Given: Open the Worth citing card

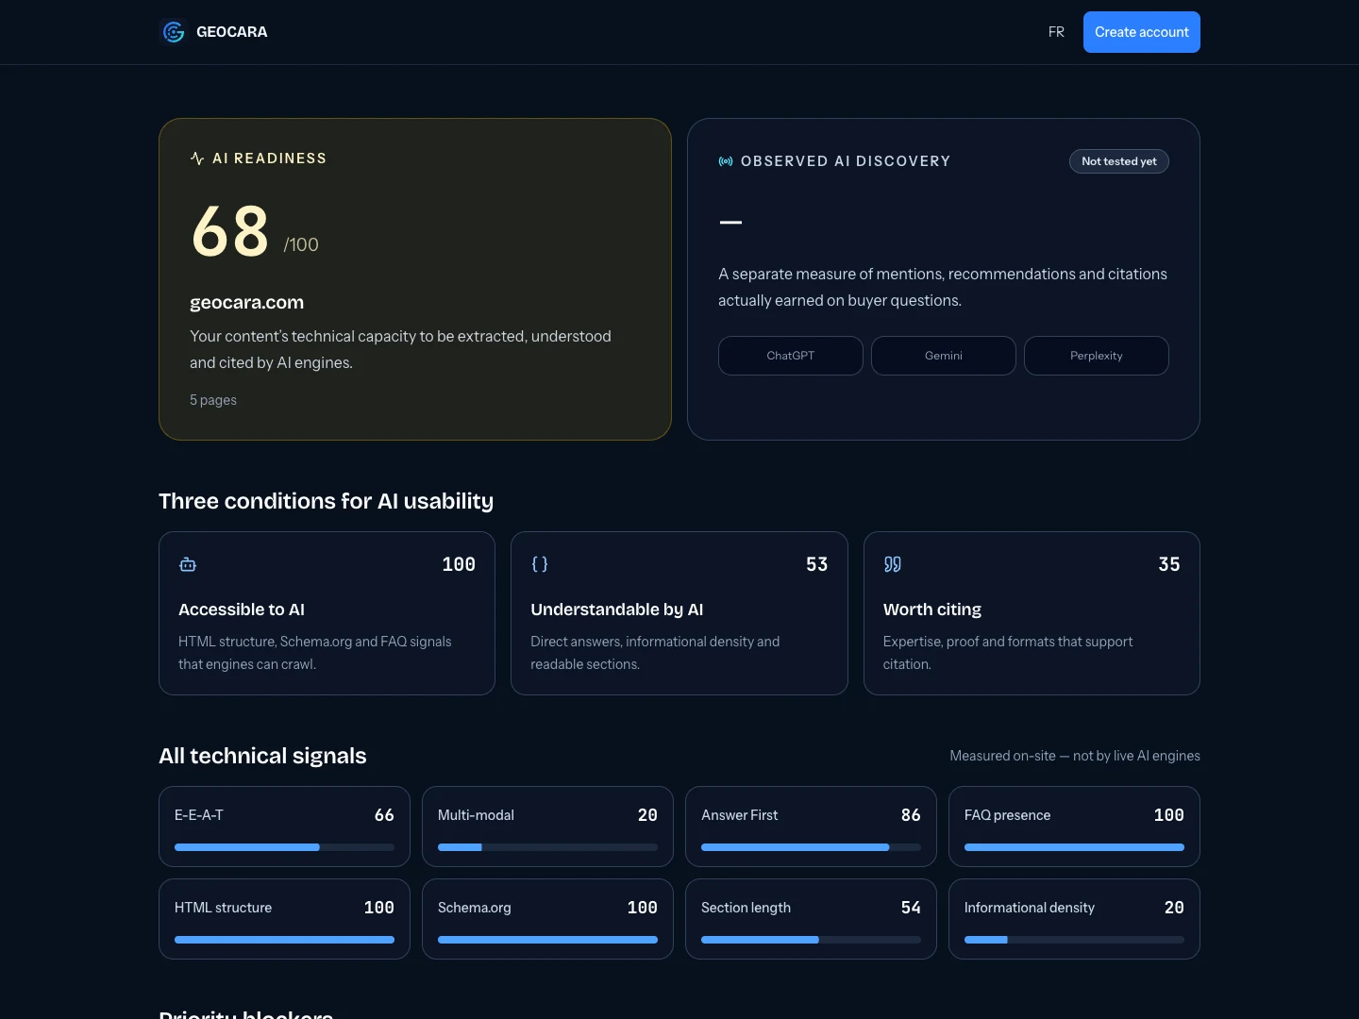Looking at the screenshot, I should pos(1032,613).
